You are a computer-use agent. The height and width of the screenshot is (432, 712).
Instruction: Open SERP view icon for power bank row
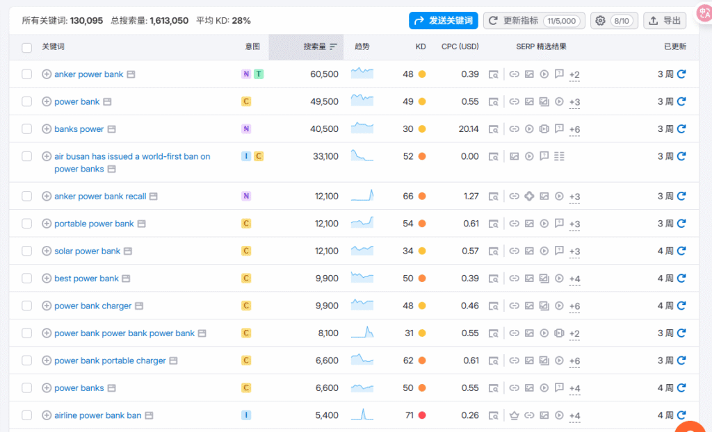494,102
